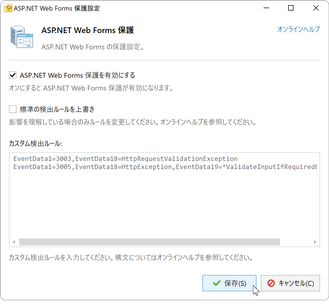Screen dimensions: 329x304
Task: Click the scrollbar right arrow in rules box
Action: click(315, 242)
